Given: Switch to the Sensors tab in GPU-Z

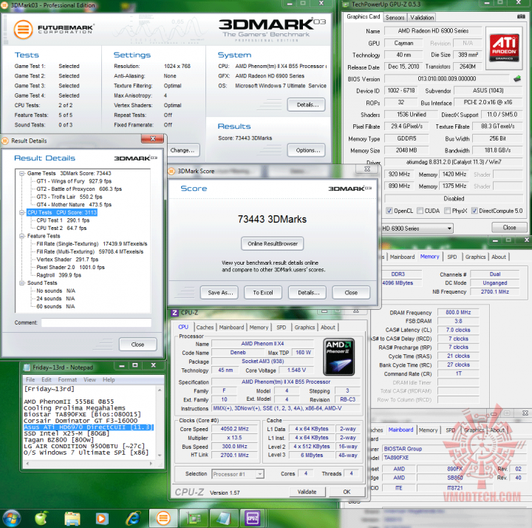Looking at the screenshot, I should [x=395, y=18].
